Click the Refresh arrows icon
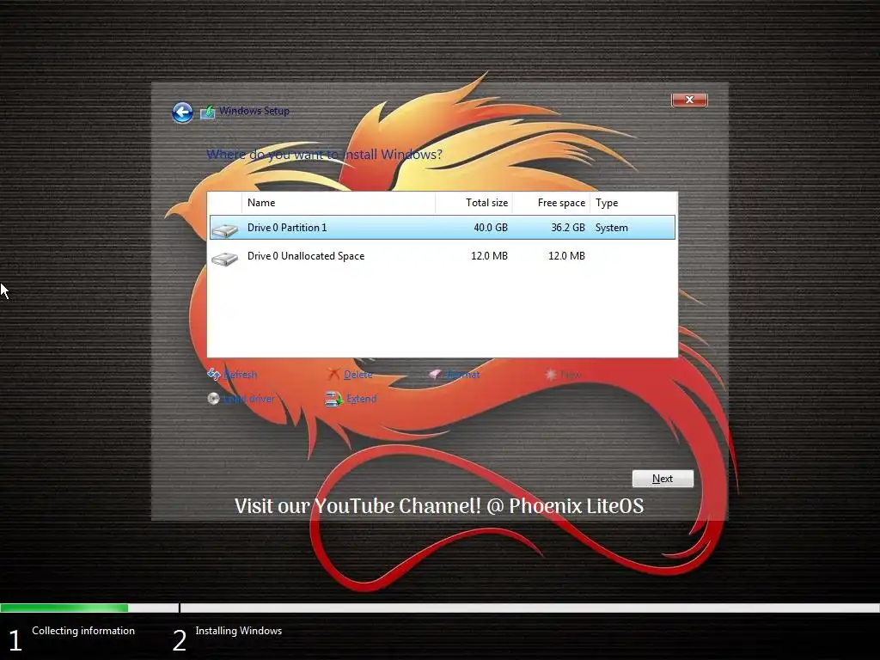The height and width of the screenshot is (660, 880). pyautogui.click(x=213, y=375)
